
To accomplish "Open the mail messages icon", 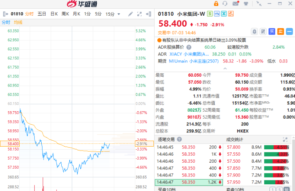I will click(x=236, y=4).
